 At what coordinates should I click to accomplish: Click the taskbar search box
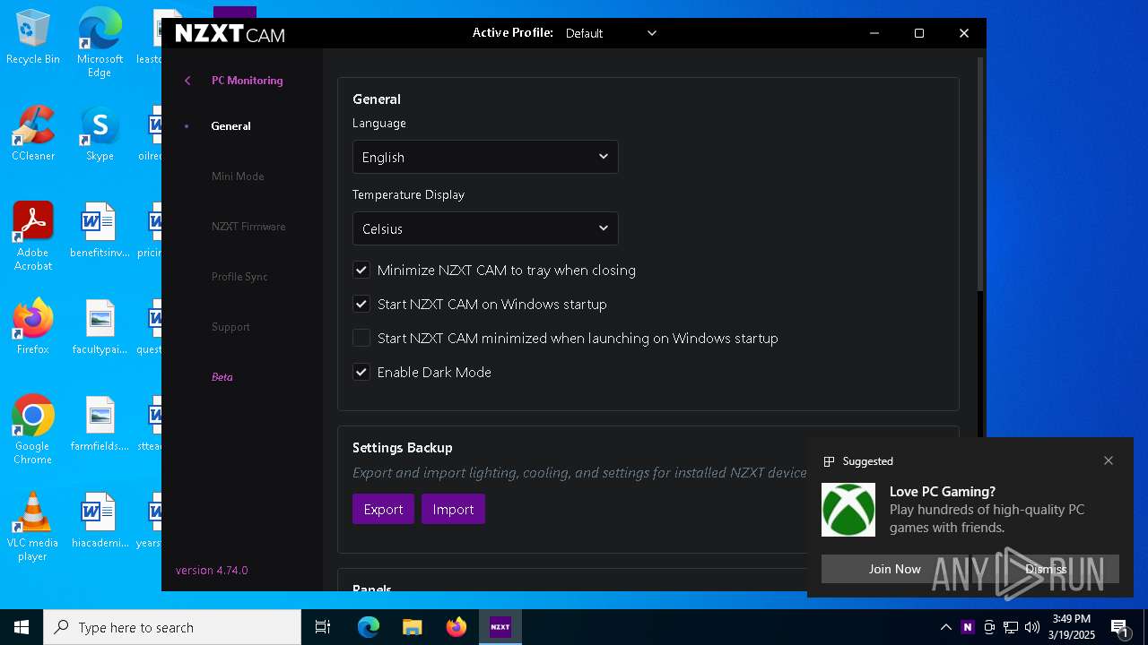point(172,627)
